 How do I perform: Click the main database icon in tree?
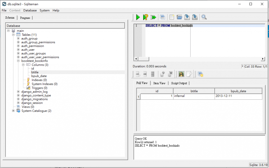[x=13, y=31]
